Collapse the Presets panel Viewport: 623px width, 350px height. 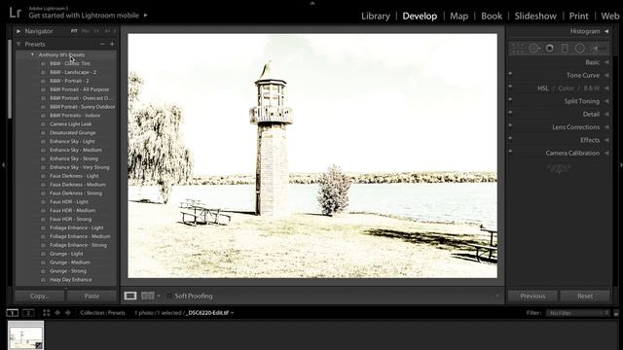pos(18,44)
